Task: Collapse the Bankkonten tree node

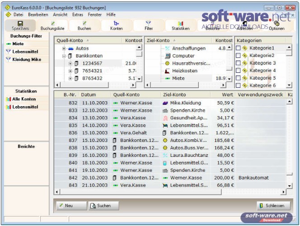Action: pyautogui.click(x=64, y=56)
